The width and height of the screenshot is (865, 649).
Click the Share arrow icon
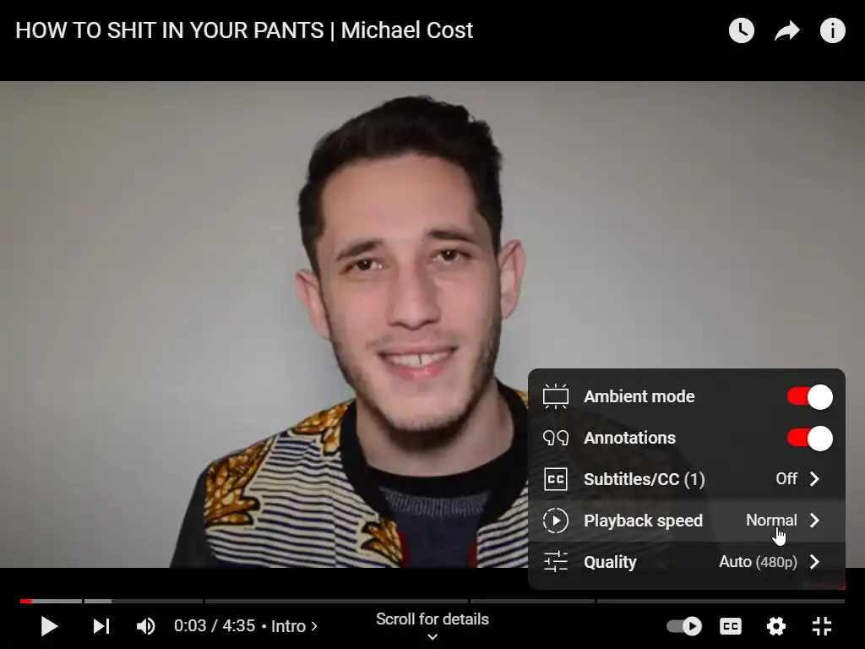787,31
